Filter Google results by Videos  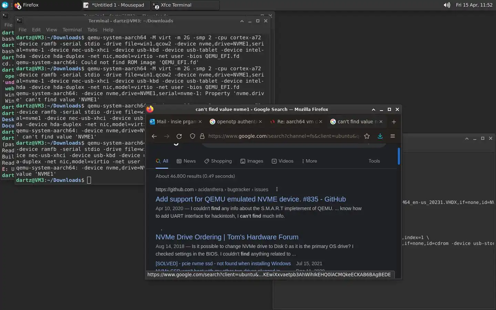pyautogui.click(x=282, y=161)
